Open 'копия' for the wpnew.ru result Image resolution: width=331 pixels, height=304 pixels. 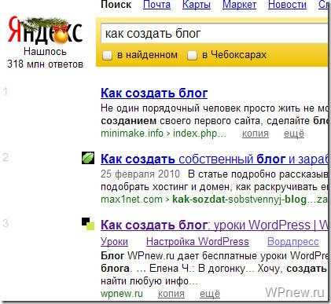(x=171, y=294)
